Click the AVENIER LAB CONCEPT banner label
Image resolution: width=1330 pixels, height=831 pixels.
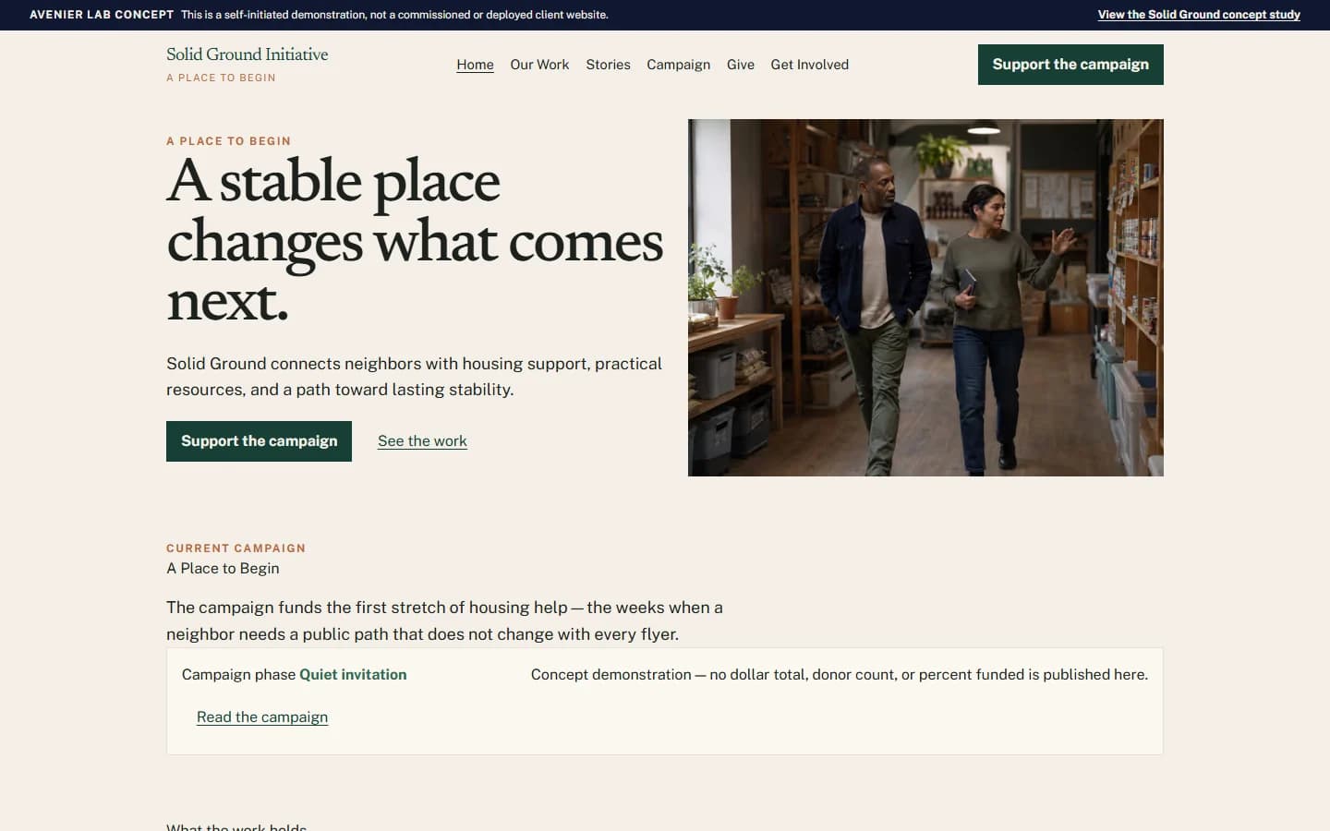(102, 15)
